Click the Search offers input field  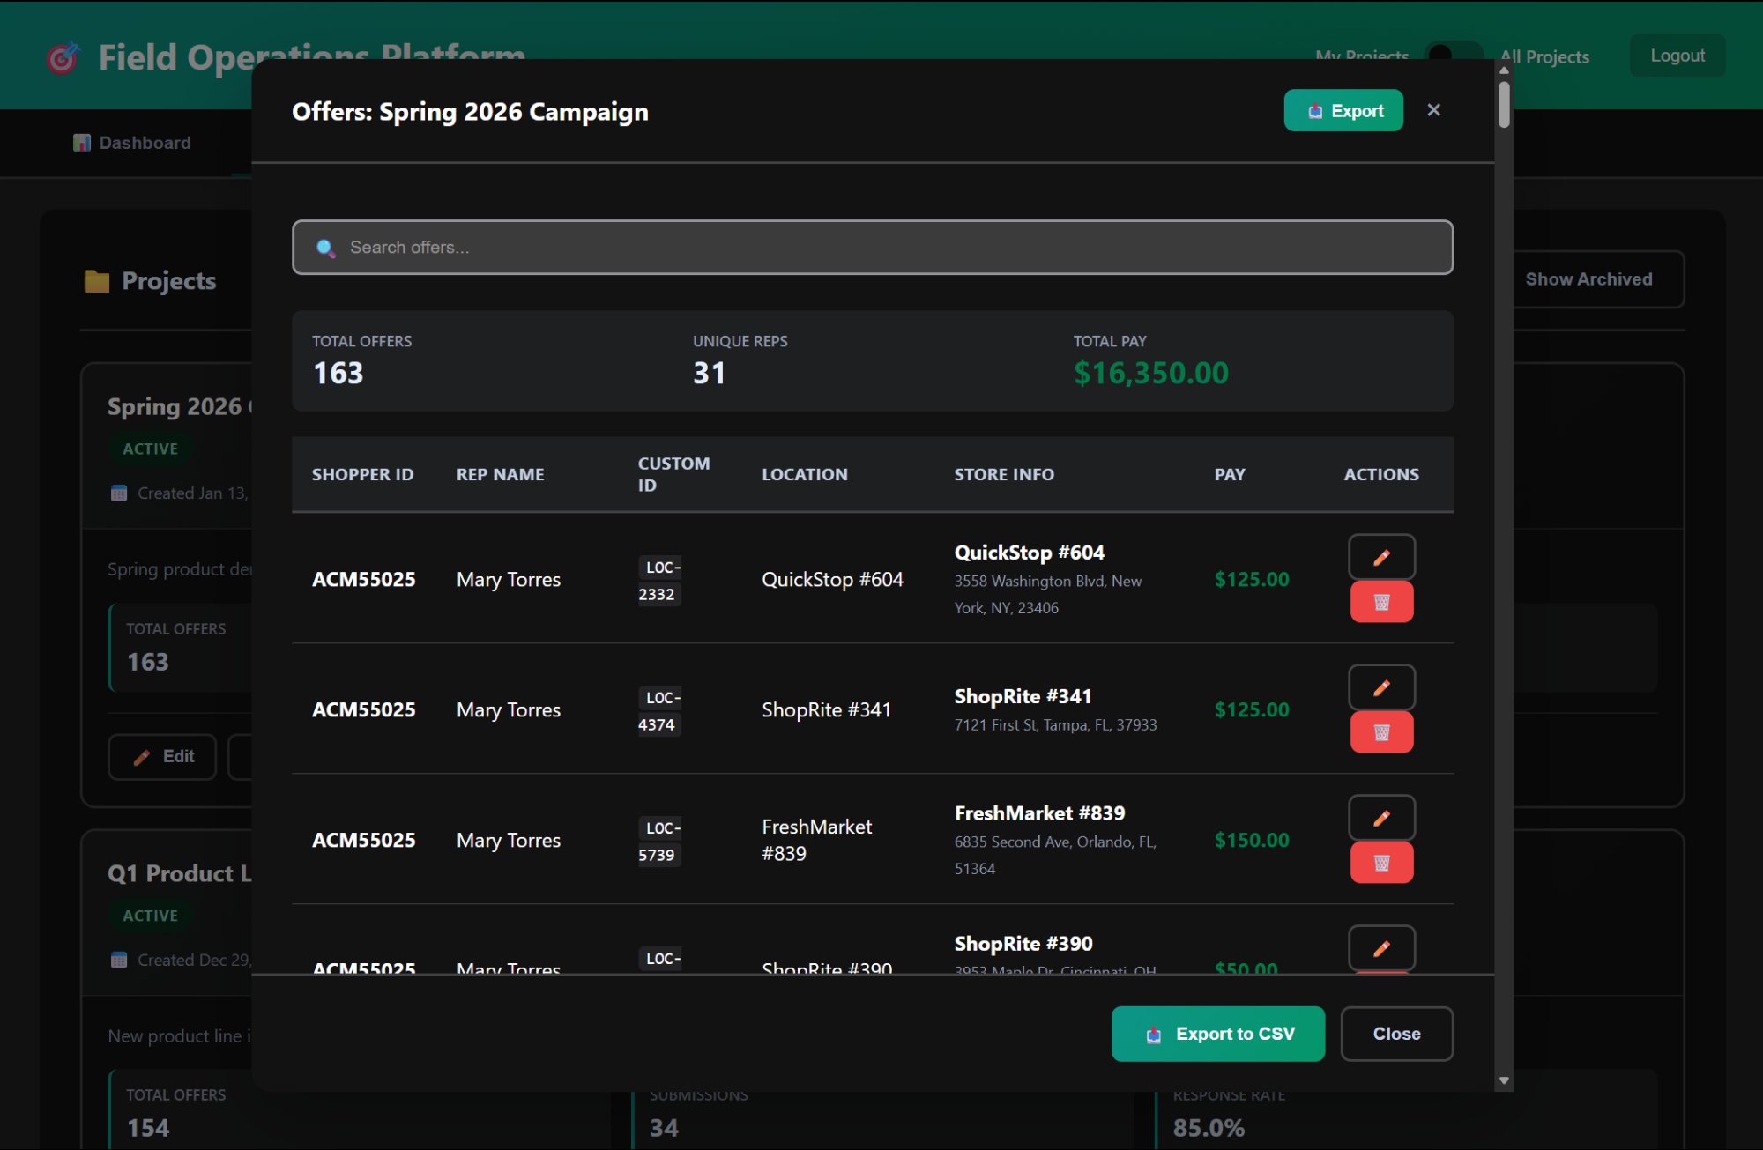click(873, 248)
